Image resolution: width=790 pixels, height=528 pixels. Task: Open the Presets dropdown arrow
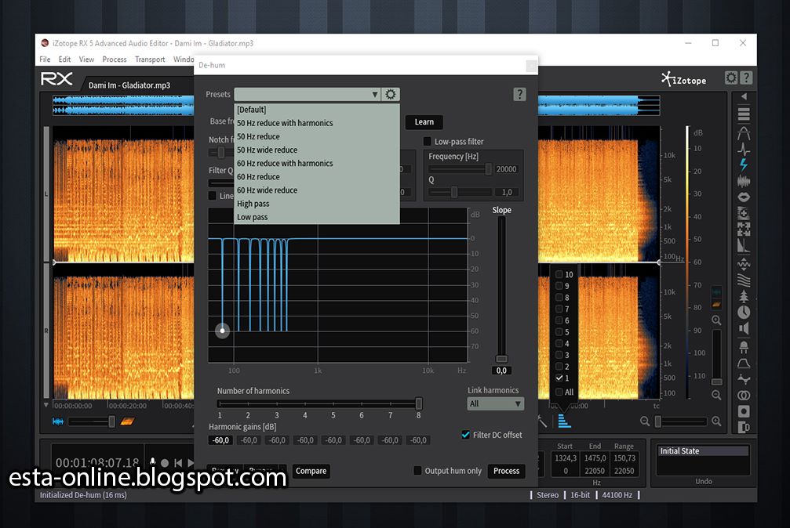pos(375,94)
